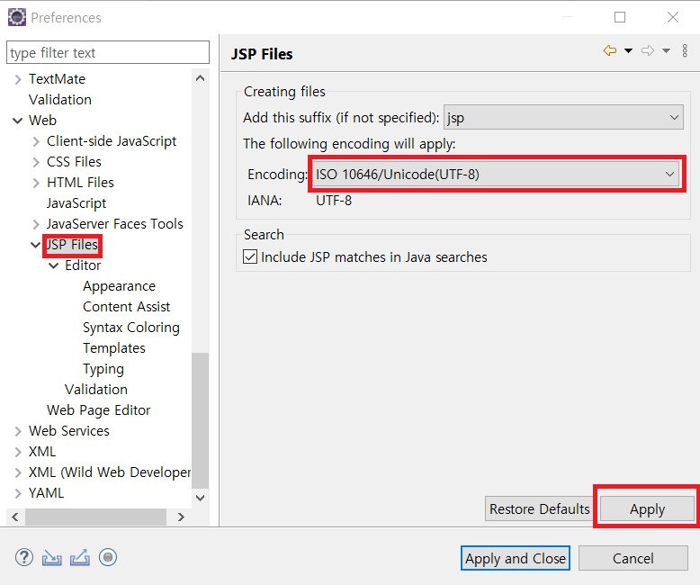Close the Preferences window
The width and height of the screenshot is (700, 585).
pyautogui.click(x=673, y=17)
